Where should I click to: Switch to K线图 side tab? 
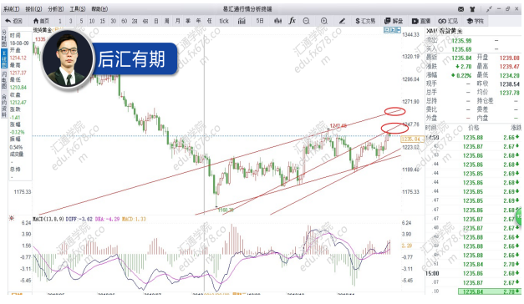pos(4,58)
